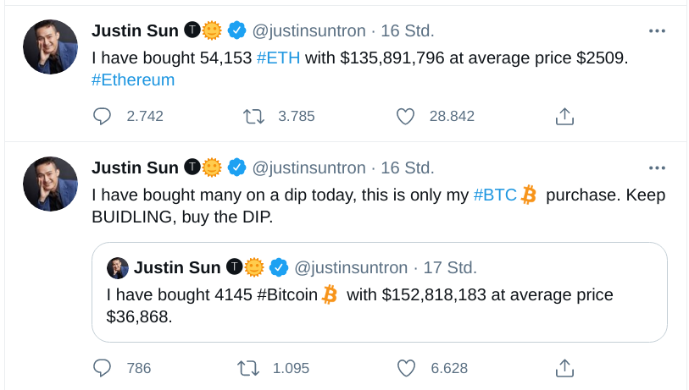
Task: Open Justin Sun's avatar on first tweet
Action: pos(51,47)
